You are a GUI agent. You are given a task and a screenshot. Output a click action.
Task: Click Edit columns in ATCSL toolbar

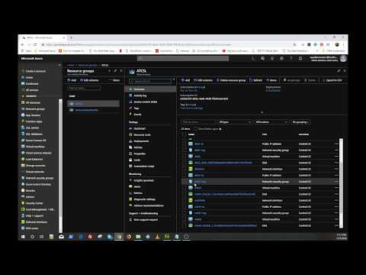click(x=203, y=80)
